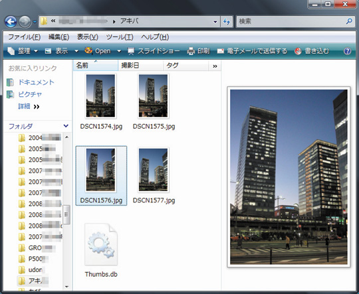
Task: Click the DSCN1577.jpg file name label
Action: [154, 200]
